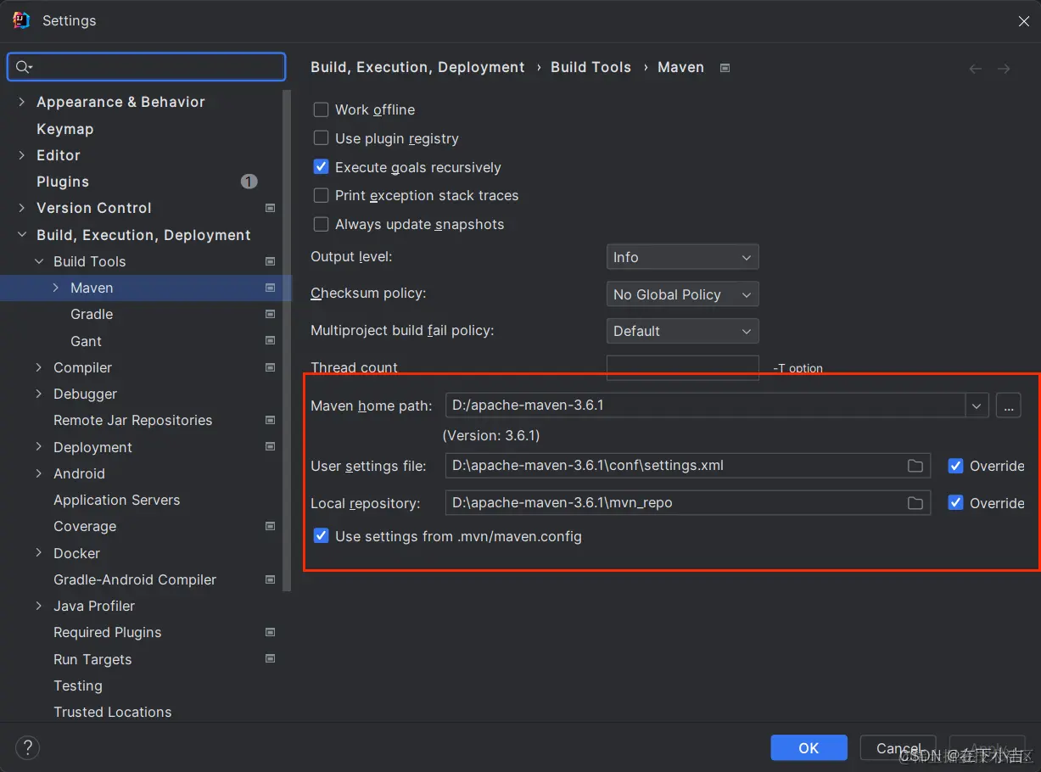
Task: Expand the Docker tree node
Action: [39, 553]
